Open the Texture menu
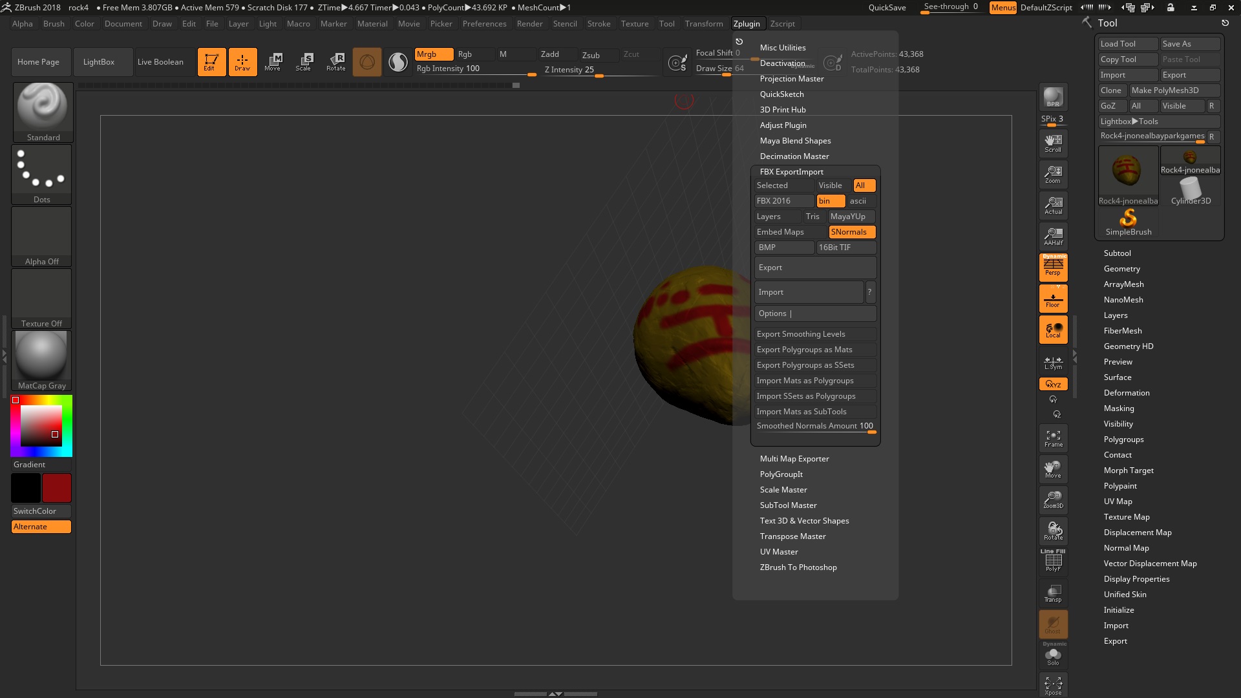Image resolution: width=1241 pixels, height=698 pixels. pyautogui.click(x=634, y=24)
